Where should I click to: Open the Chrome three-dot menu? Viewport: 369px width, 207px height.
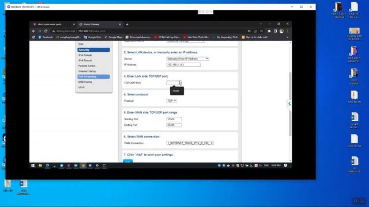288,31
